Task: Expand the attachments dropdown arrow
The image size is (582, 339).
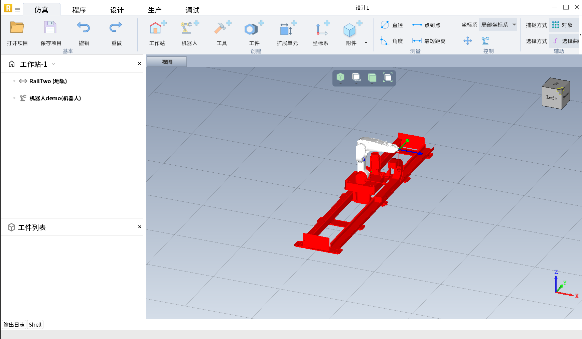Action: pos(366,43)
